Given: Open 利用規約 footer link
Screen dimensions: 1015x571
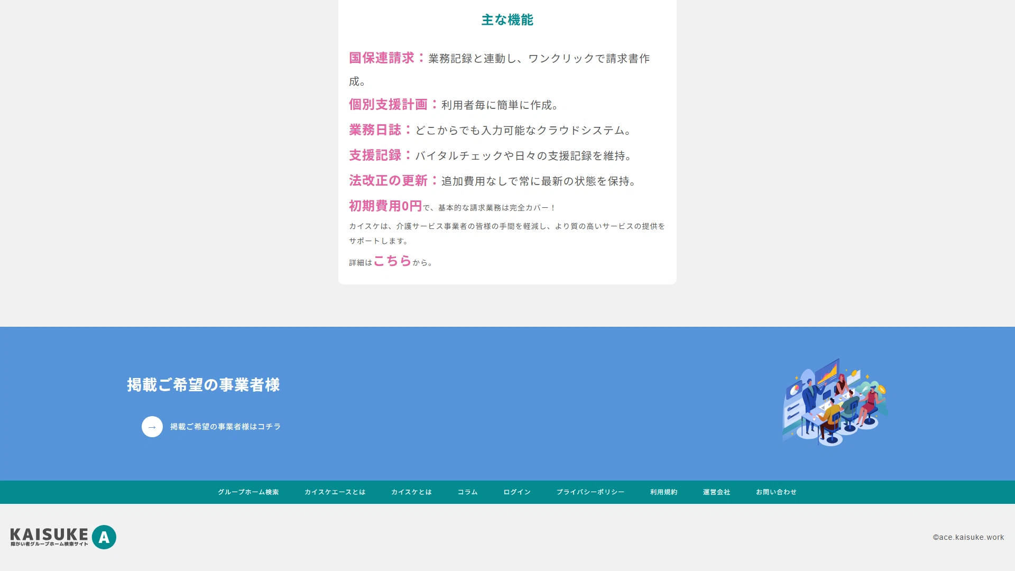Looking at the screenshot, I should point(663,492).
